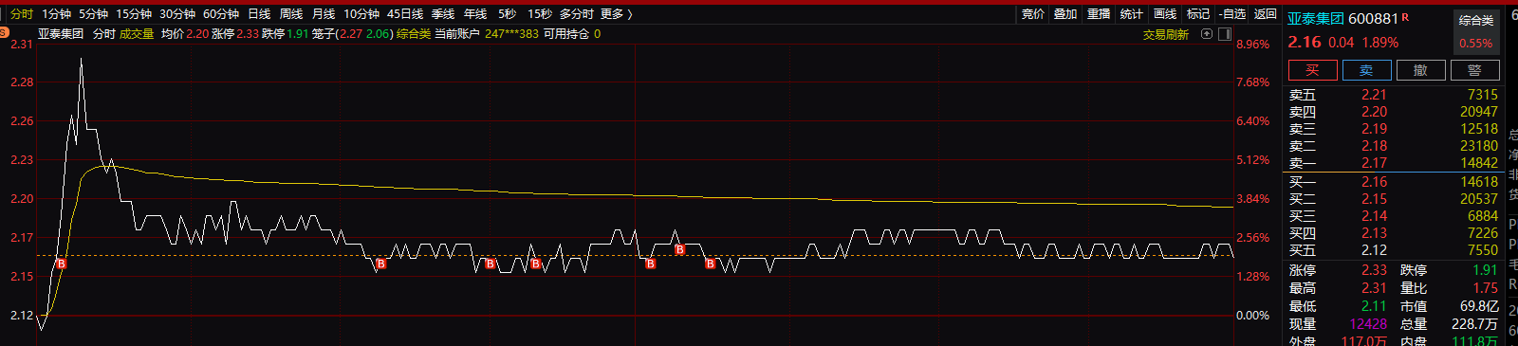Select the 5分钟 period tab
This screenshot has height=346, width=1518.
(x=93, y=13)
